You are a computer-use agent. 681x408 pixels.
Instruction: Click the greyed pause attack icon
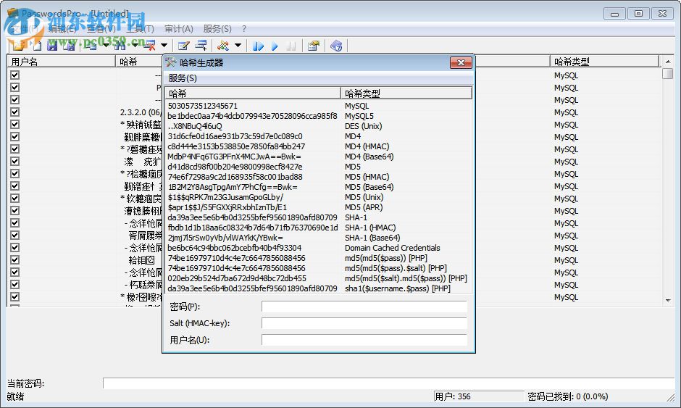pos(291,46)
